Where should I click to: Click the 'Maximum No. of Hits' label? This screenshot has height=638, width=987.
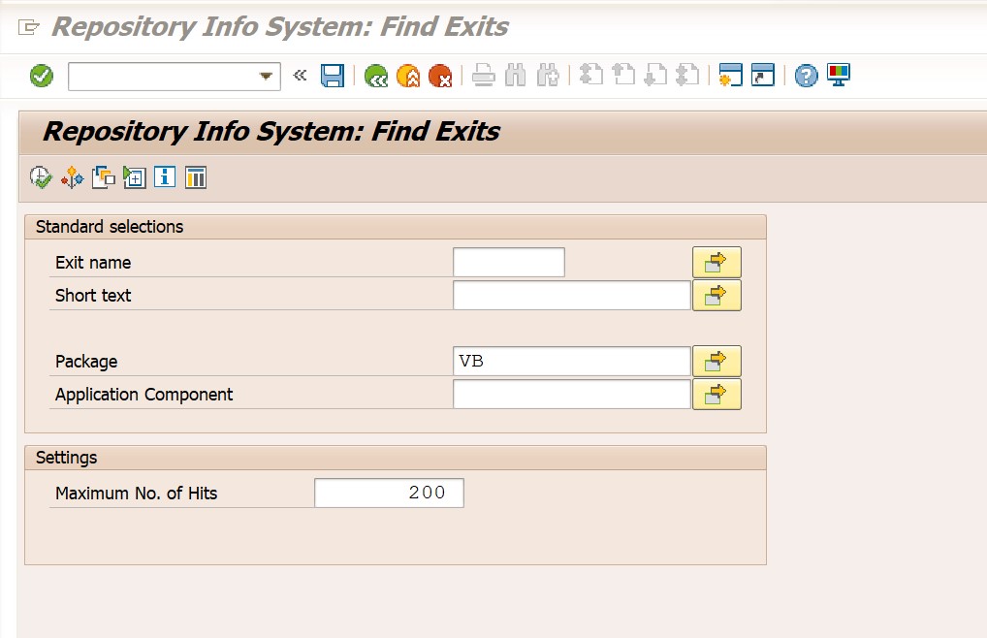pos(137,494)
